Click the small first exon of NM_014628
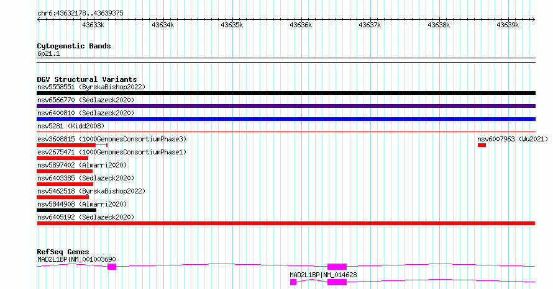553x289 pixels. pos(293,282)
